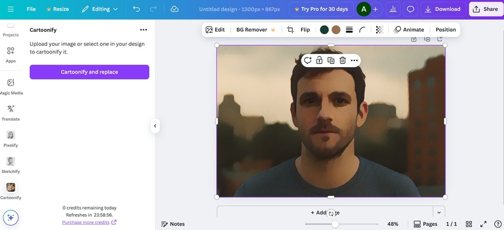
Task: Open the hamburger main menu
Action: (x=11, y=9)
